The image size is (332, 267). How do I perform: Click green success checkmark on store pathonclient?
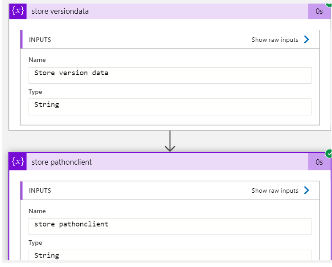coord(329,154)
